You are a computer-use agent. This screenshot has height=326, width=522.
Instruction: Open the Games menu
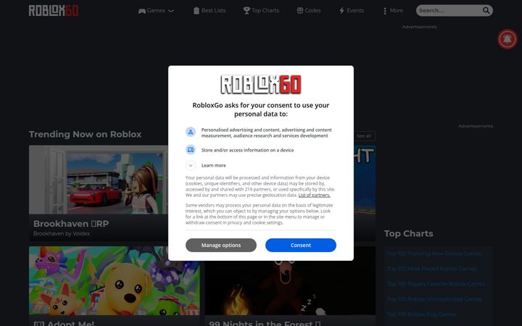click(x=156, y=11)
